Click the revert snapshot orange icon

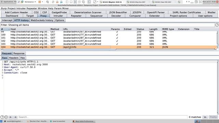pyautogui.click(x=57, y=2)
